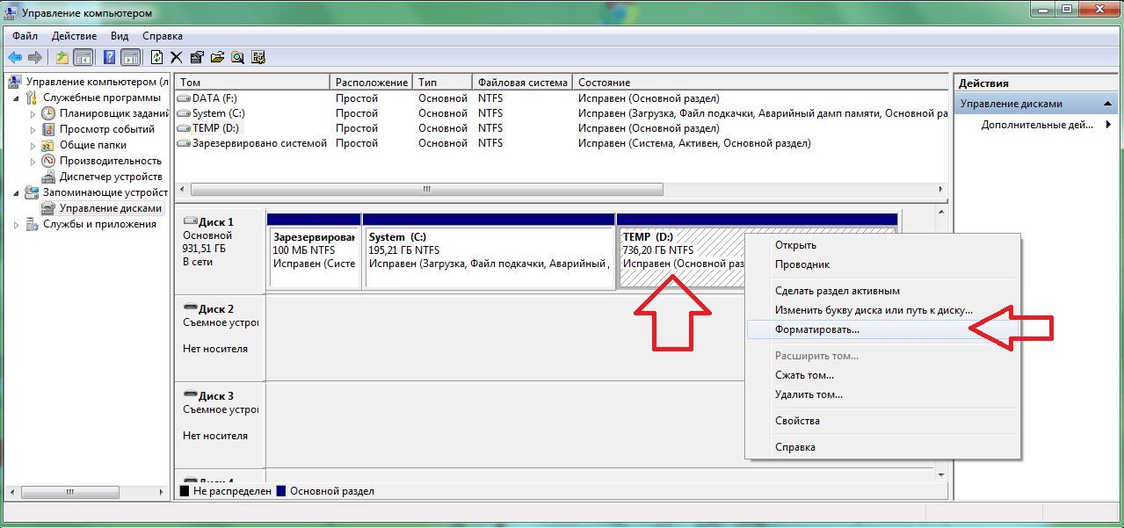
Task: Expand the Производительность node
Action: (x=33, y=161)
